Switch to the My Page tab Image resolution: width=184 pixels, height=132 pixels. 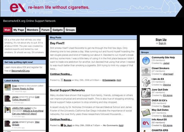pyautogui.click(x=19, y=30)
